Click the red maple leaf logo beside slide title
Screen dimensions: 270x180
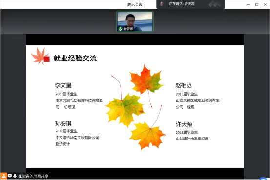click(41, 56)
